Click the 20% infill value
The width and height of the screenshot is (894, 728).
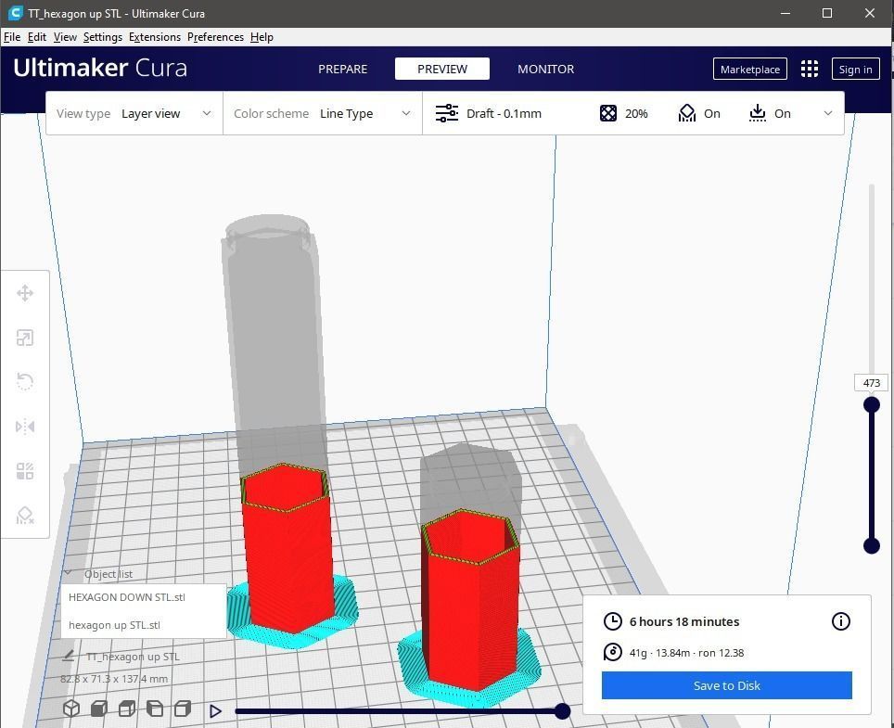635,113
